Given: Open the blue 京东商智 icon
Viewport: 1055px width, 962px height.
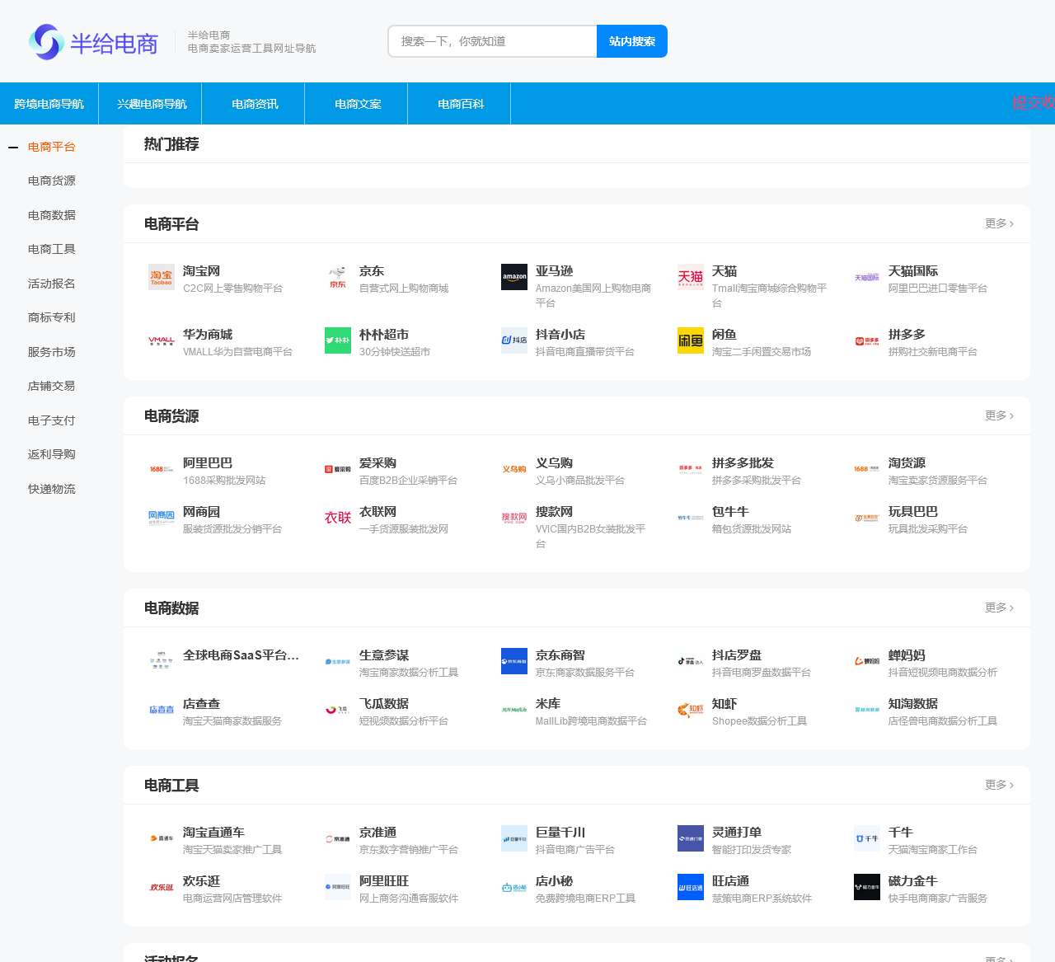Looking at the screenshot, I should tap(514, 661).
